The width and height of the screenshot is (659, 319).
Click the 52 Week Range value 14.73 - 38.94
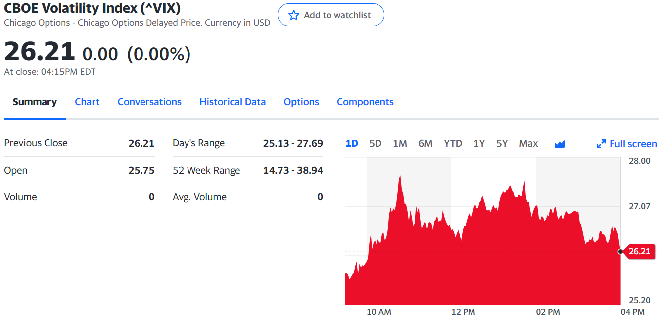coord(293,170)
